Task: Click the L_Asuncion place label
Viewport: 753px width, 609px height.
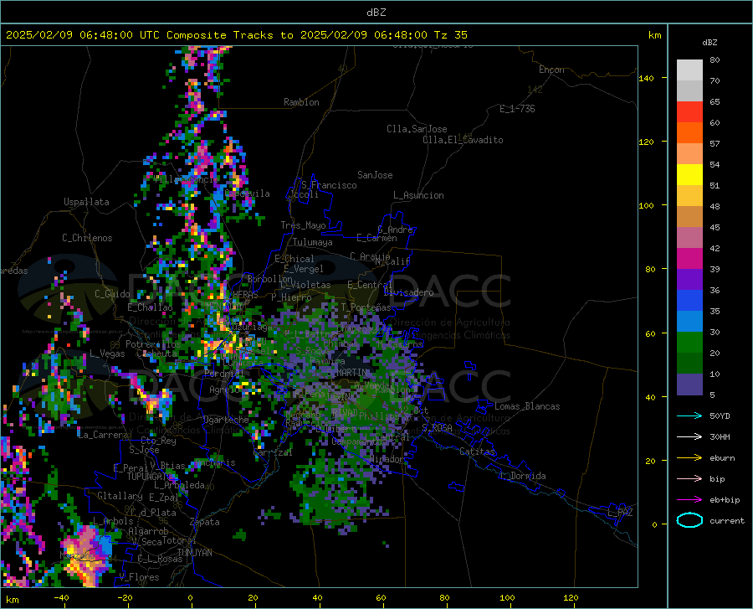Action: click(x=418, y=195)
